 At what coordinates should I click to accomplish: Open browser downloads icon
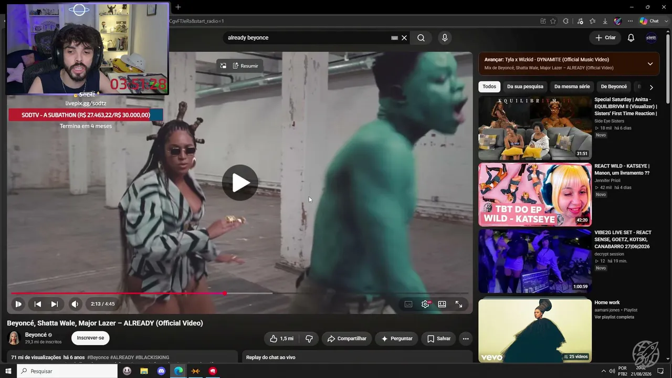(x=605, y=21)
